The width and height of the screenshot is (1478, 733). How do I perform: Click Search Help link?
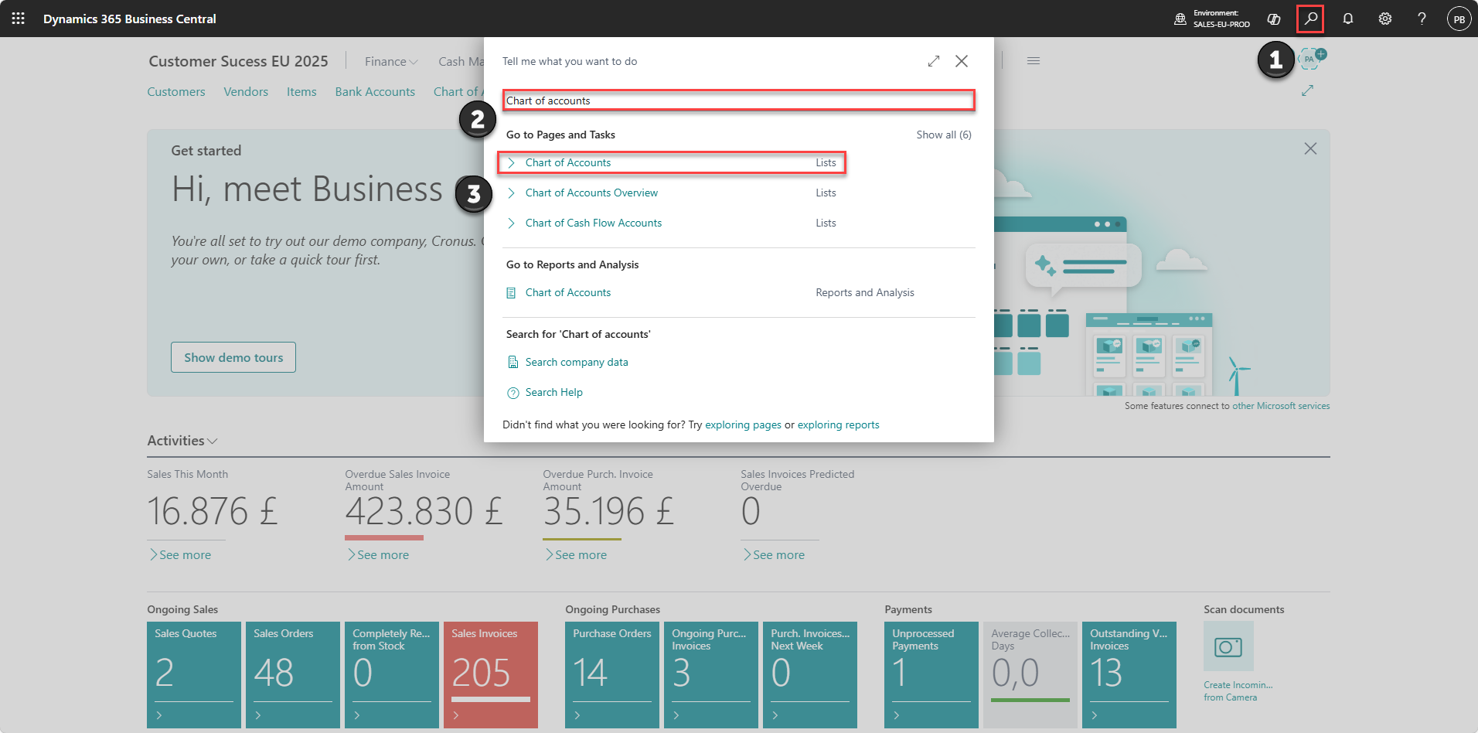pyautogui.click(x=554, y=392)
